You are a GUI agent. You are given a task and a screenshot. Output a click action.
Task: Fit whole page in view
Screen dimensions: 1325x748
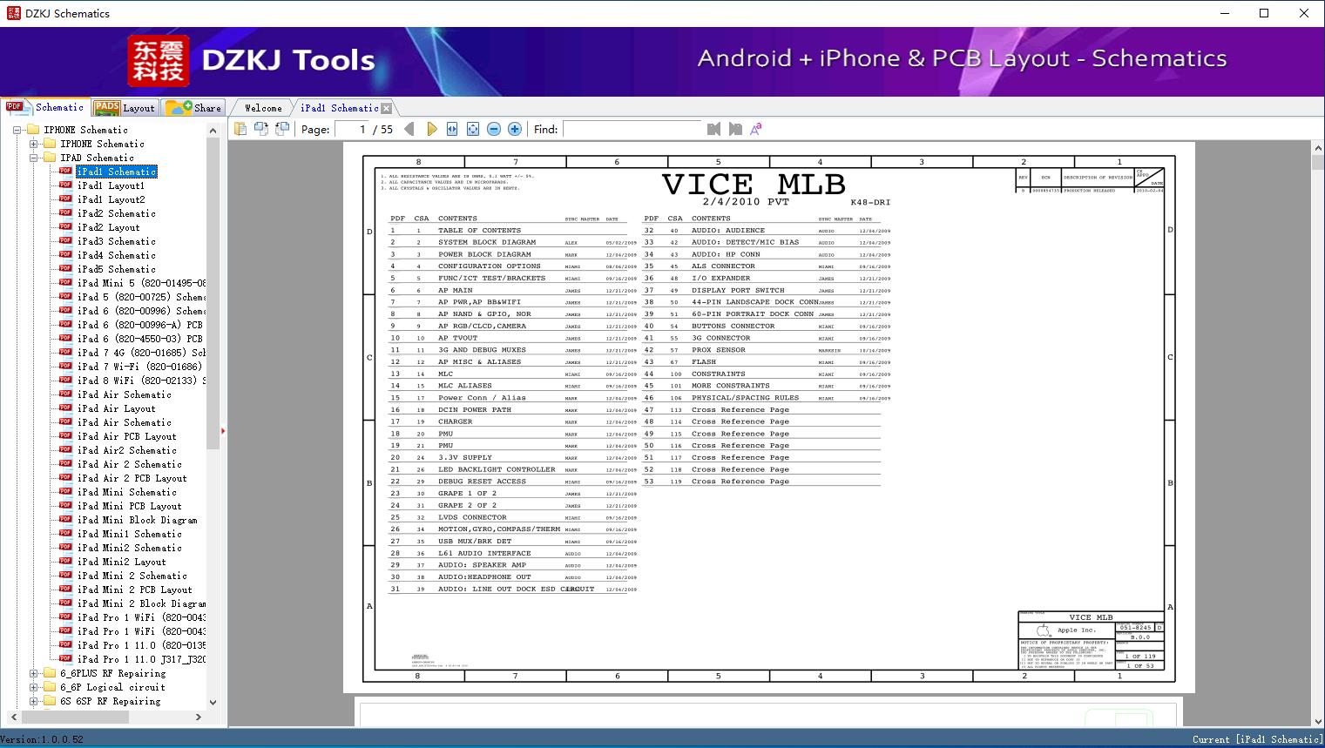[473, 129]
